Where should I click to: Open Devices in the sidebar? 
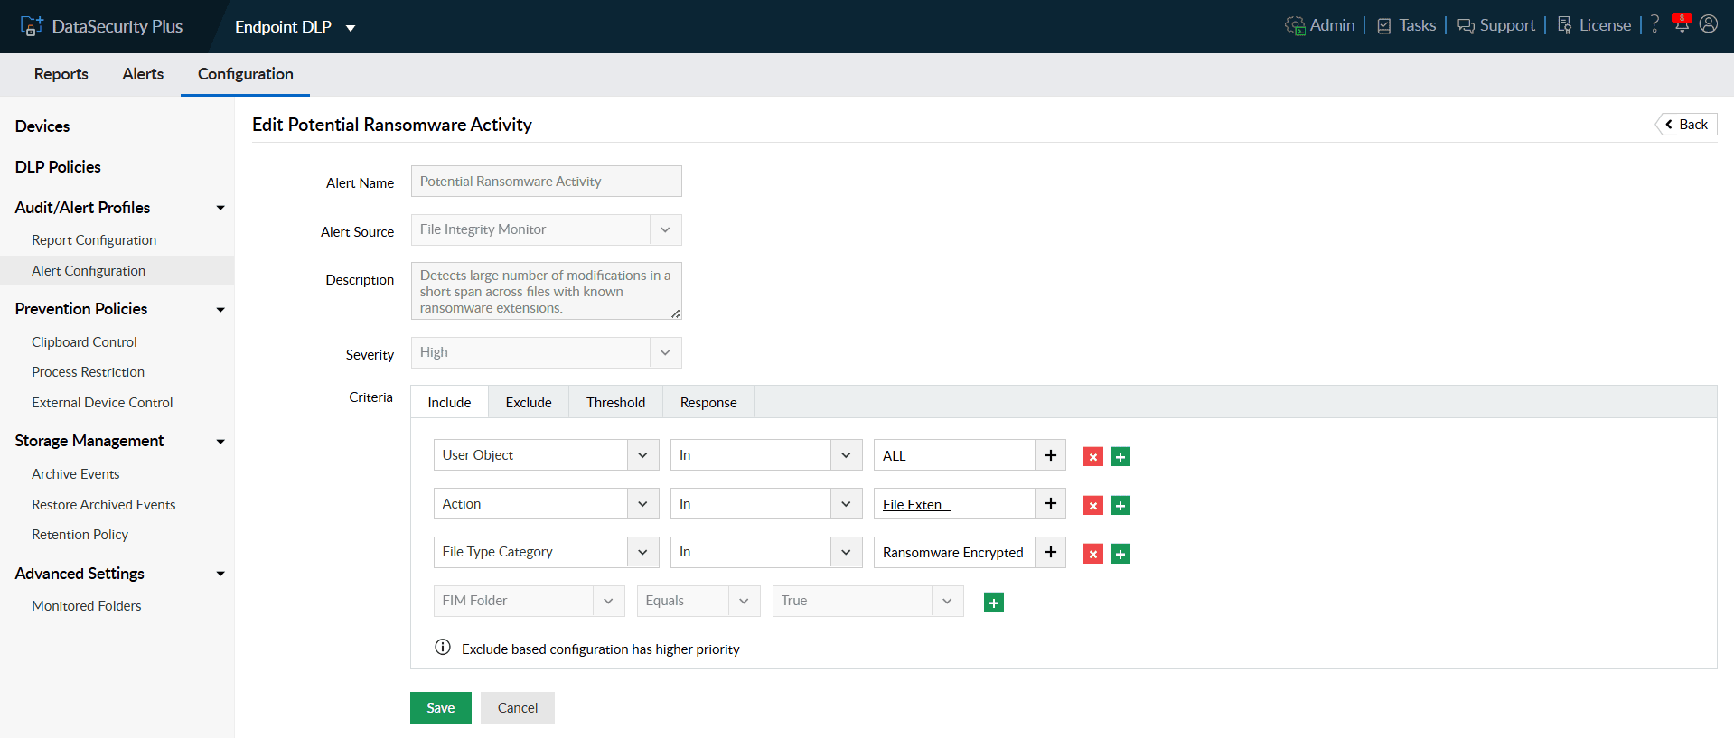[42, 126]
